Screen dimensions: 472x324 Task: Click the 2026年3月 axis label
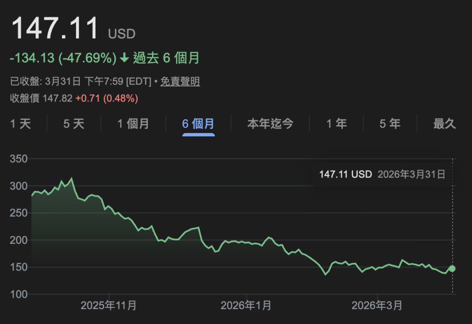click(377, 305)
